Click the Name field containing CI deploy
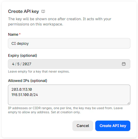This screenshot has width=138, height=139. [x=69, y=43]
